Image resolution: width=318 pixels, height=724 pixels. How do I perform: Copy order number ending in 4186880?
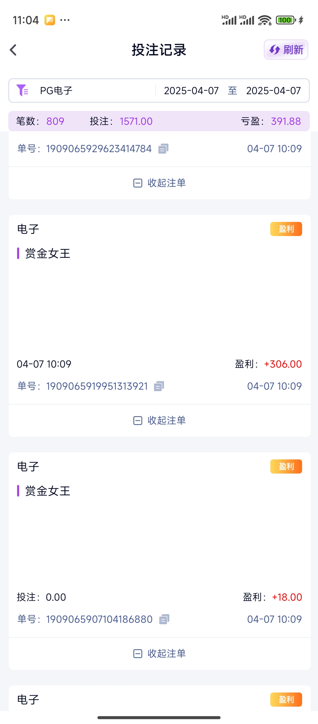(164, 619)
